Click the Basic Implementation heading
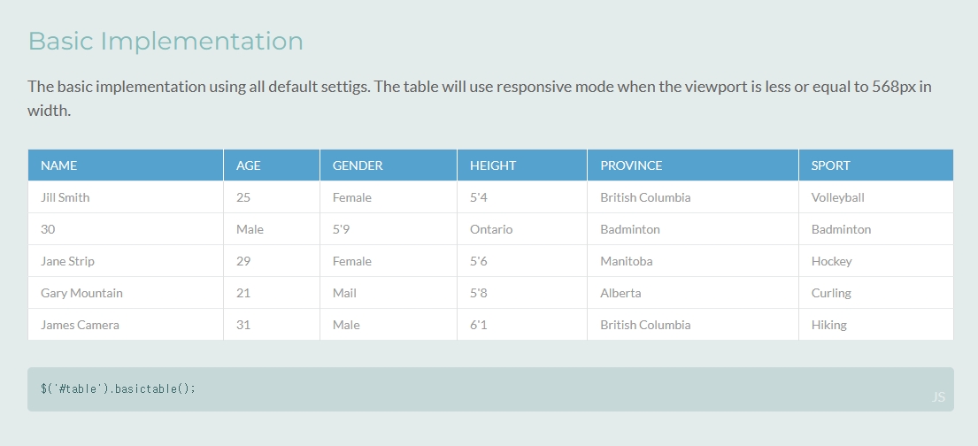Image resolution: width=978 pixels, height=446 pixels. pyautogui.click(x=166, y=42)
